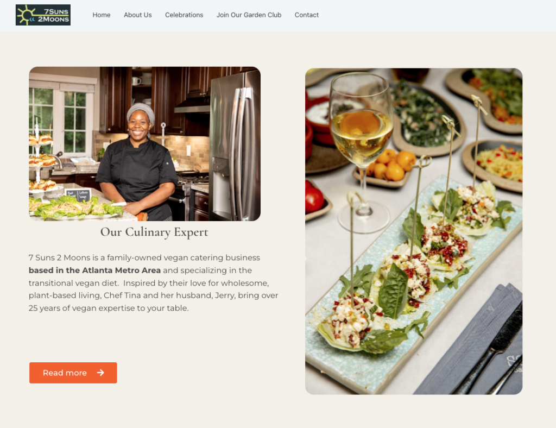Click the sun icon in the logo

click(26, 15)
